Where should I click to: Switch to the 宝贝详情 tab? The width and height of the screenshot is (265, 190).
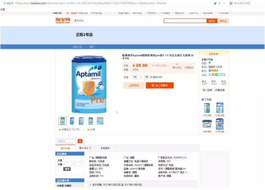65,148
